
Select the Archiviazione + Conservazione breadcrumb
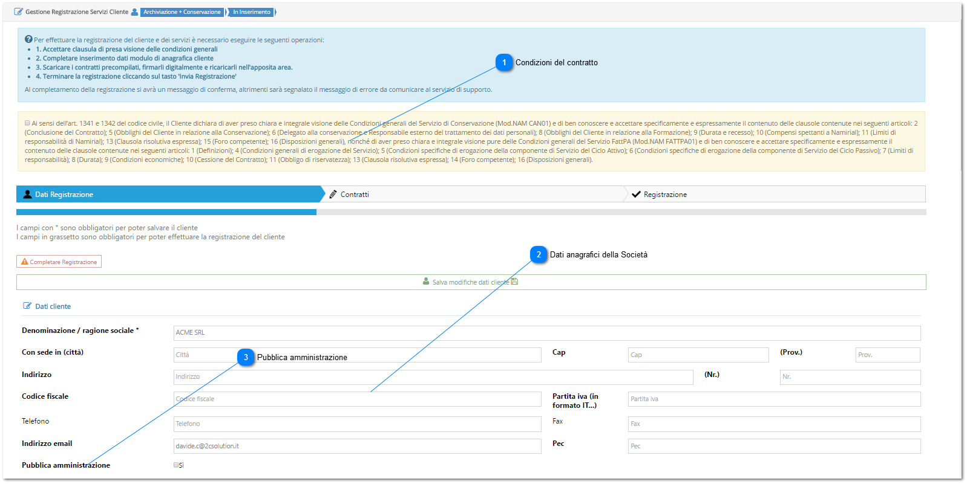[182, 12]
